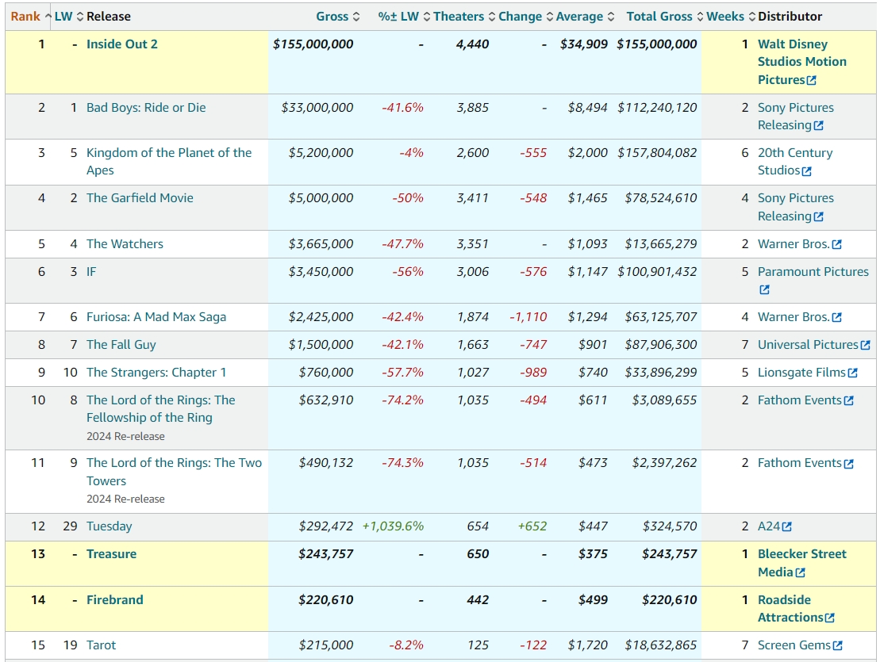Open external link icon beside Walt Disney Studios
Image resolution: width=880 pixels, height=662 pixels.
tap(811, 80)
